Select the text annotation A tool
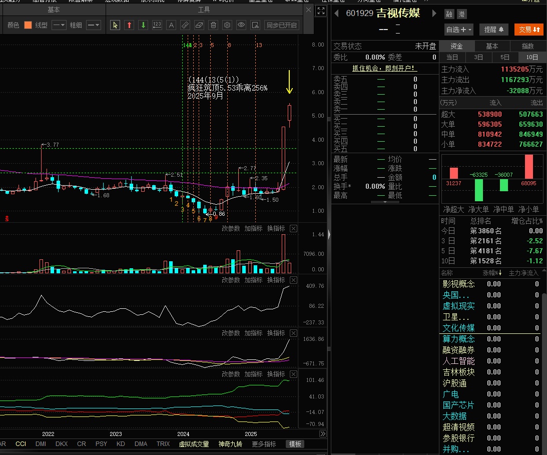Image resolution: width=547 pixels, height=455 pixels. pyautogui.click(x=171, y=25)
